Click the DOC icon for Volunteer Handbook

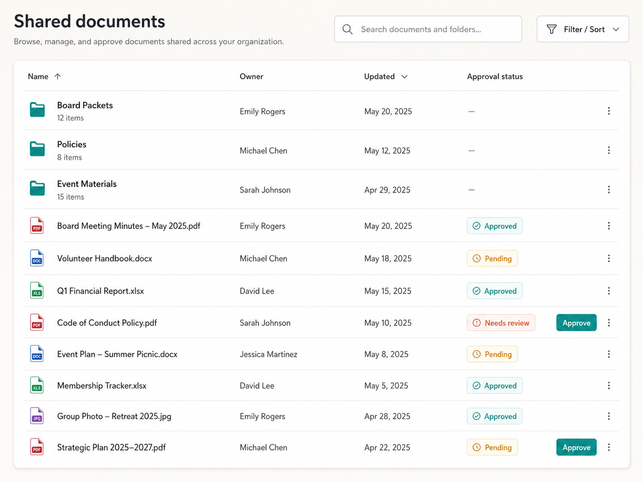click(37, 258)
